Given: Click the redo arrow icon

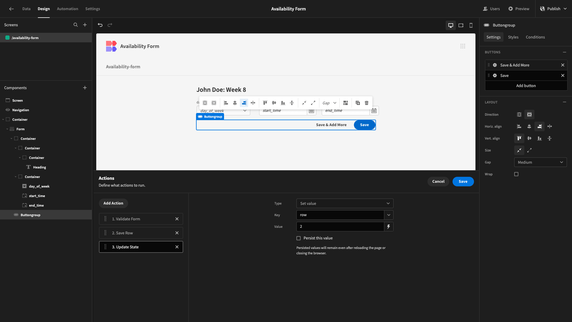Looking at the screenshot, I should [x=110, y=25].
